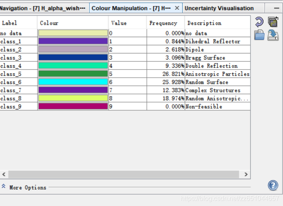Minimize the panel using the dash icon
This screenshot has width=283, height=206.
pos(276,8)
